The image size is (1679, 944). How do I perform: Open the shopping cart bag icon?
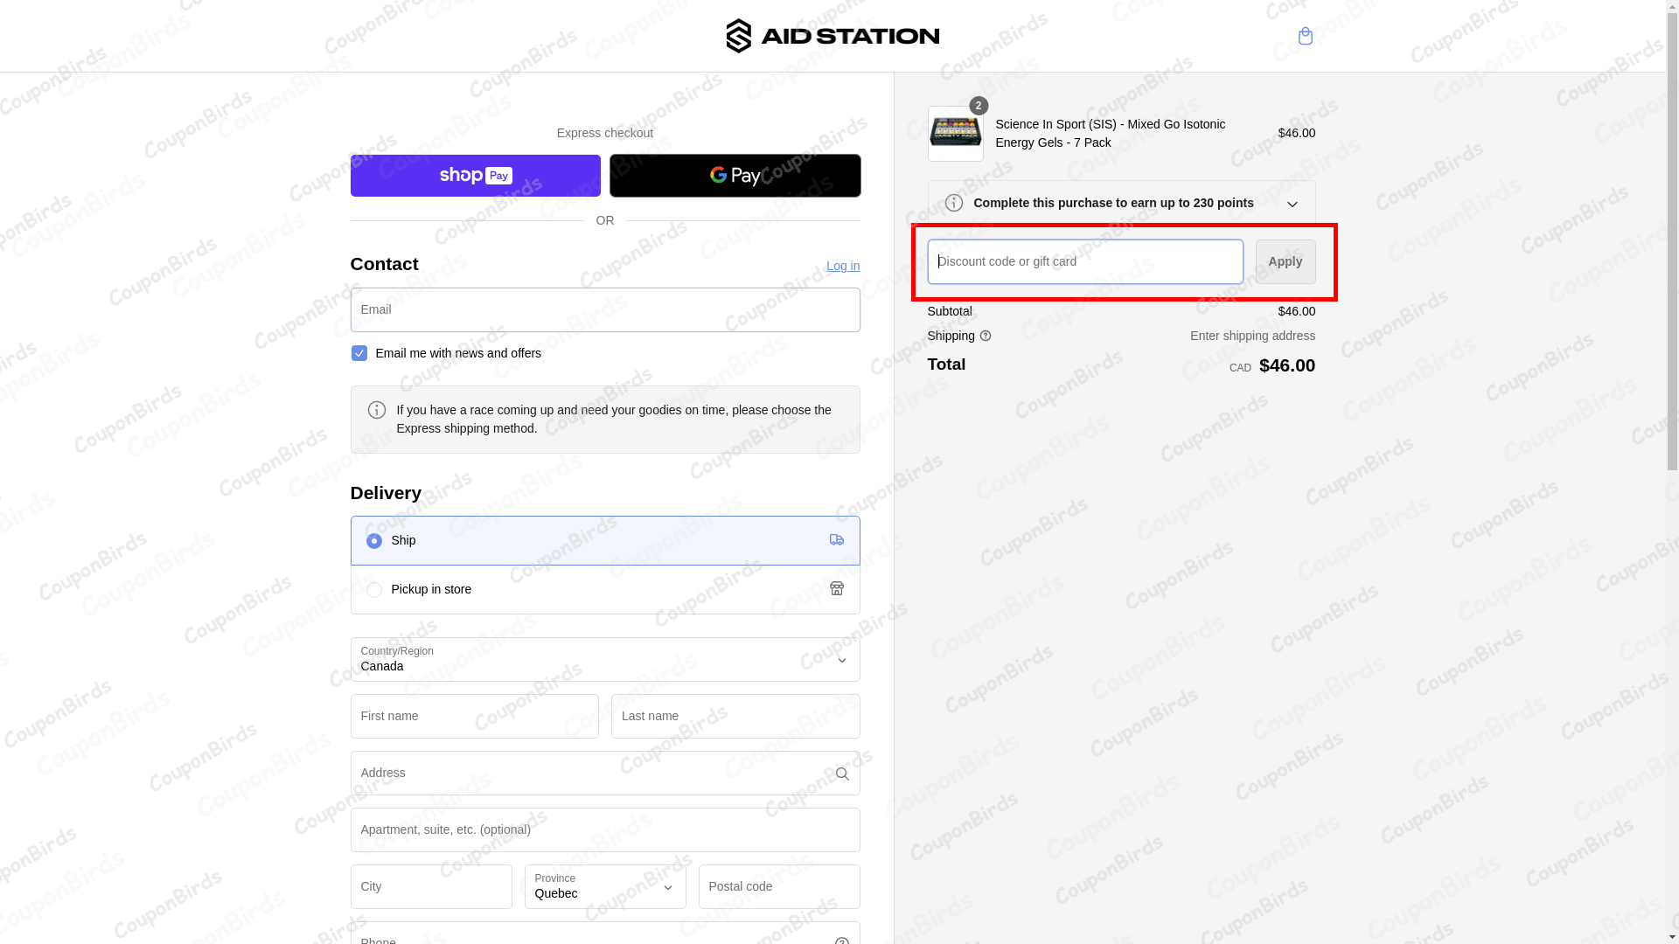pyautogui.click(x=1305, y=36)
